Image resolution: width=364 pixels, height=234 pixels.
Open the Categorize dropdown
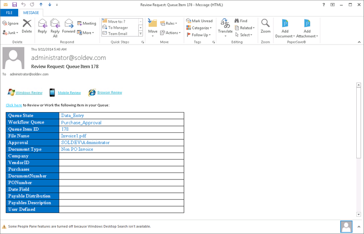point(199,28)
